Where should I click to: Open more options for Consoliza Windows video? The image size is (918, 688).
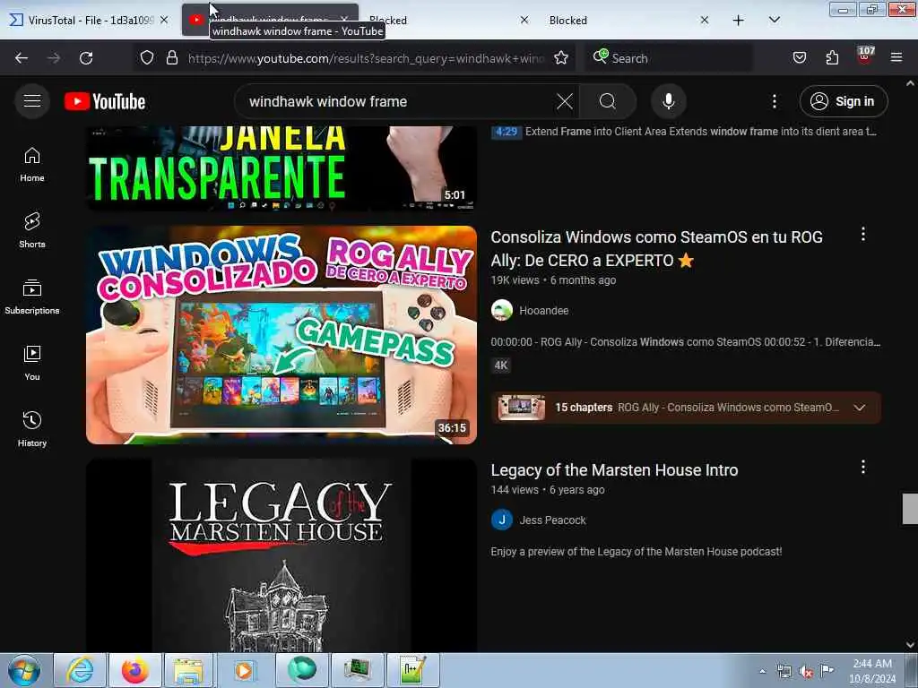[x=863, y=235]
